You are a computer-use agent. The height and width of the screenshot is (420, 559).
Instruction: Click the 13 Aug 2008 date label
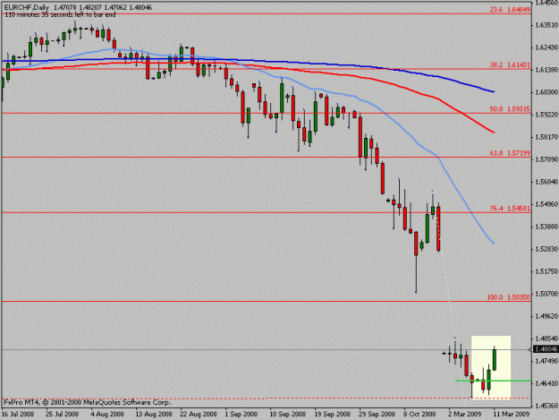pos(153,415)
